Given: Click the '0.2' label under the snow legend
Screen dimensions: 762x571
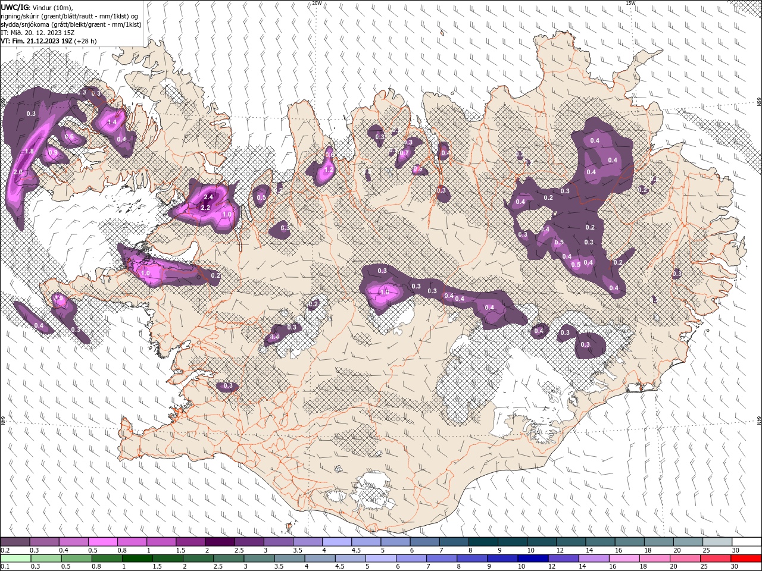Looking at the screenshot, I should click(x=5, y=550).
